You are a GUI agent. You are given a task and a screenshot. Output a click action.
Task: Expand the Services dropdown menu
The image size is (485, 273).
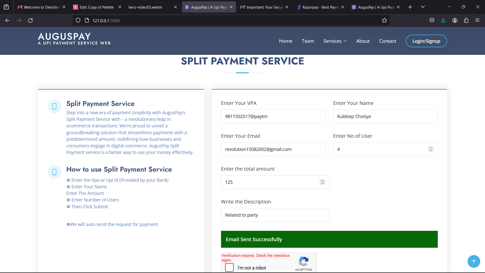click(x=335, y=41)
